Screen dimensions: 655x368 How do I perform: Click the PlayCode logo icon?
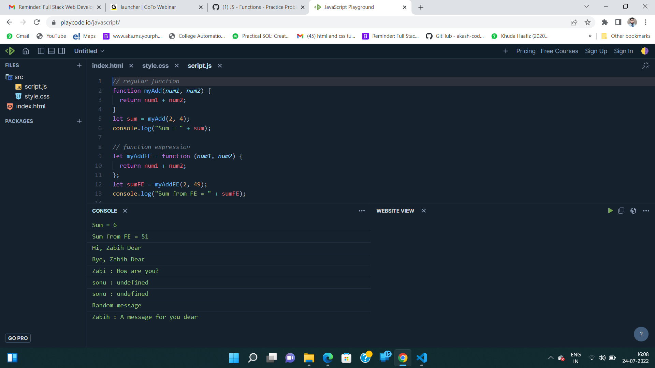pos(10,51)
